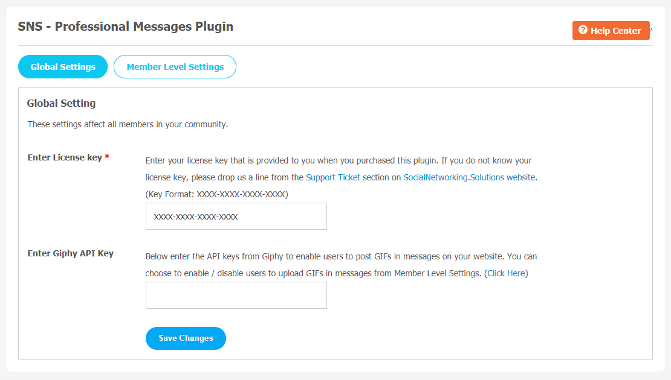Click the 'Enter your license key that is provided' line

click(338, 160)
